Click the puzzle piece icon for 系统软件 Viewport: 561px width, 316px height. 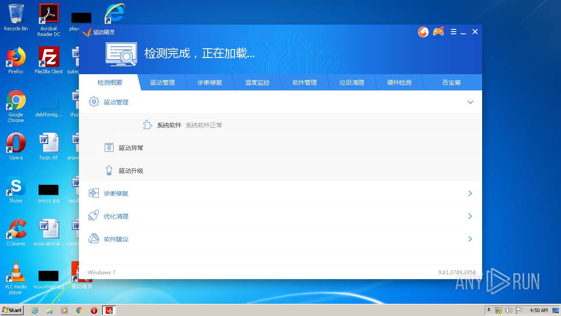tap(148, 125)
